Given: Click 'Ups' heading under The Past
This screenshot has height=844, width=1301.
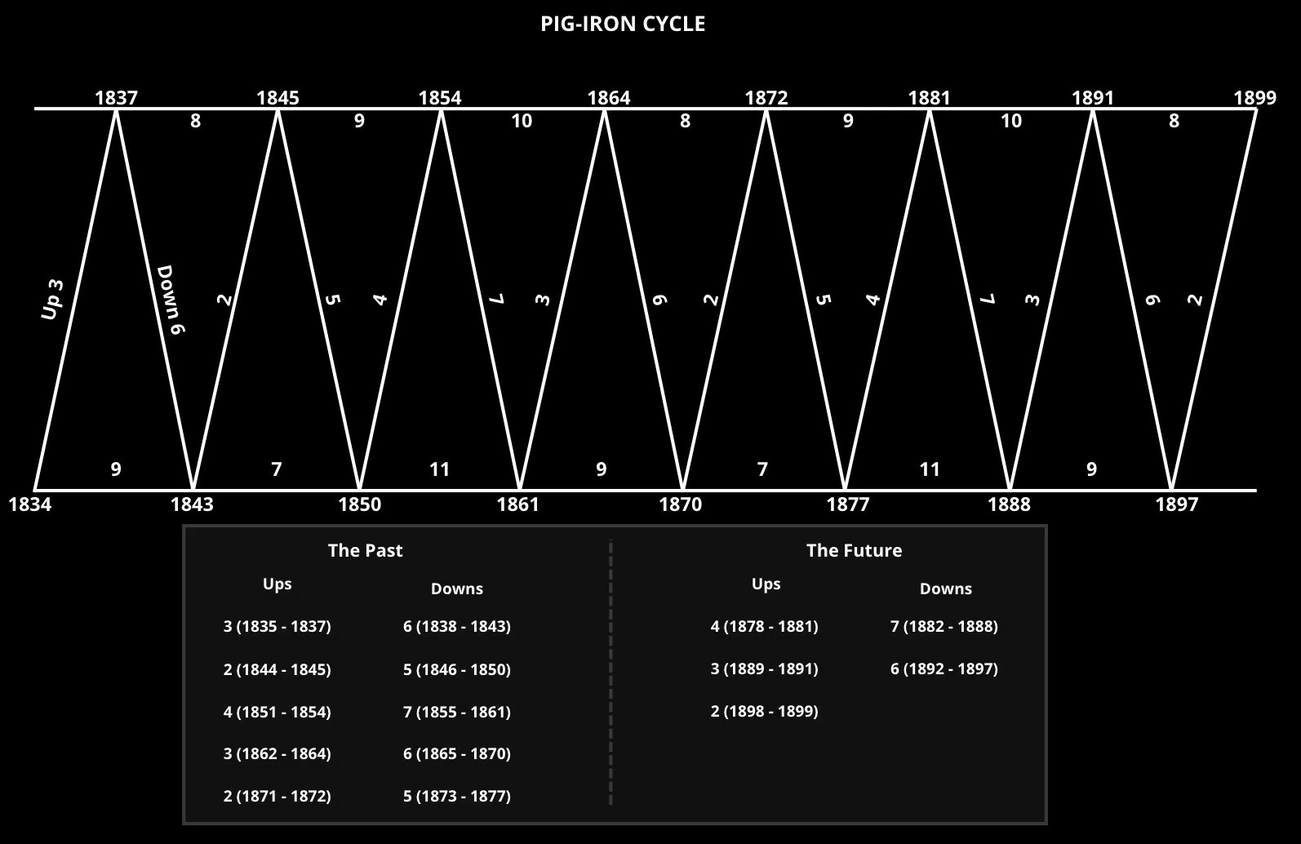Looking at the screenshot, I should point(278,584).
